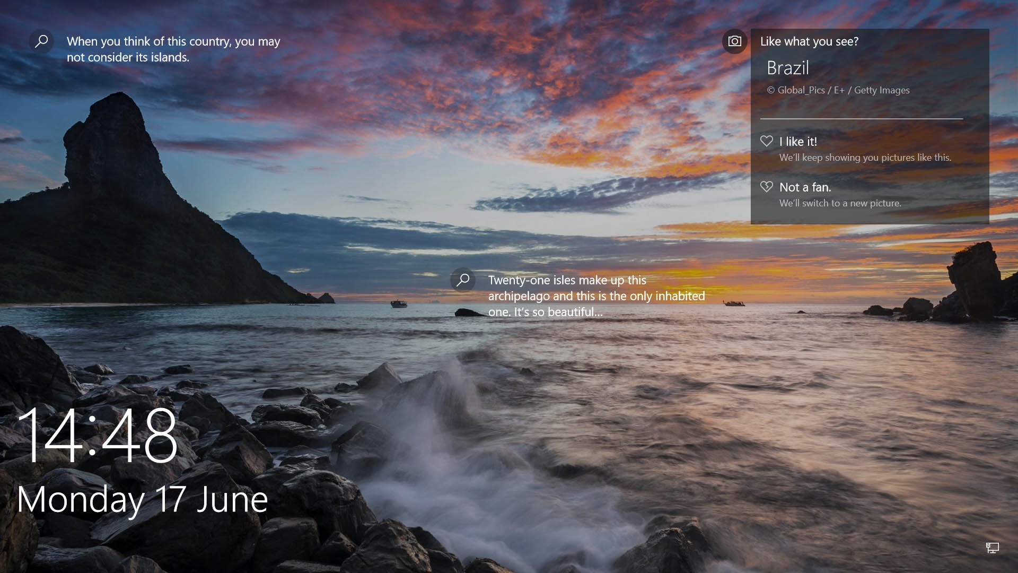
Task: Click the 'Like what you see?' heading
Action: coord(809,41)
